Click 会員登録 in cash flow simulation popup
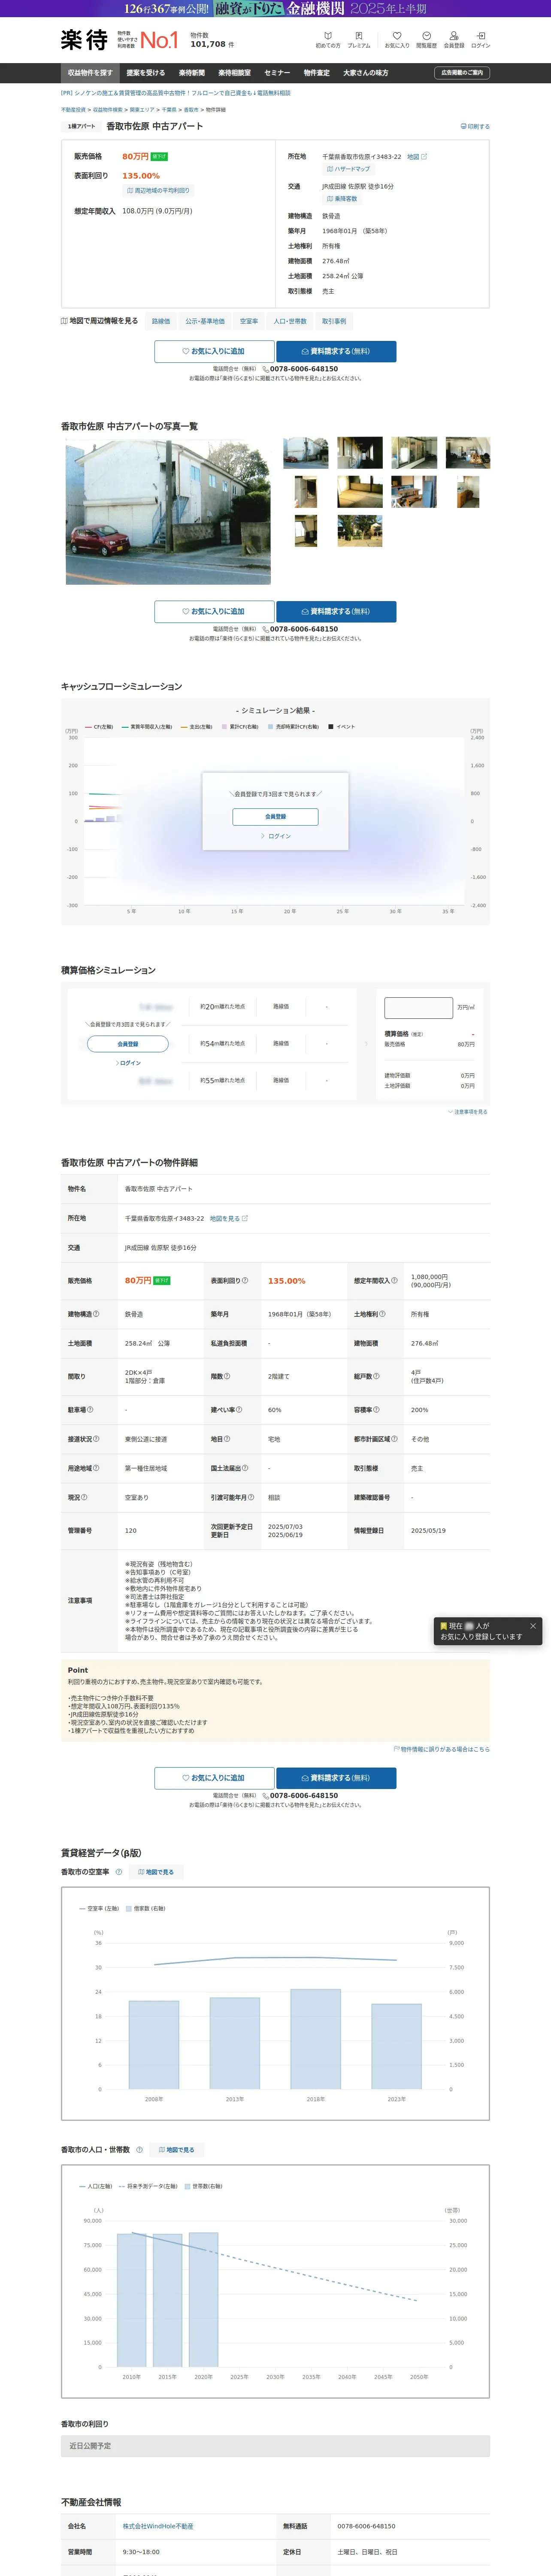Image resolution: width=551 pixels, height=2576 pixels. click(x=275, y=817)
